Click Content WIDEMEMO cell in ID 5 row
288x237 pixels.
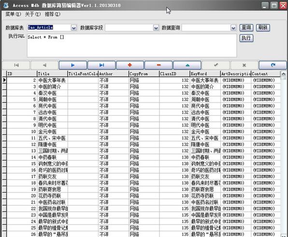(x=266, y=100)
